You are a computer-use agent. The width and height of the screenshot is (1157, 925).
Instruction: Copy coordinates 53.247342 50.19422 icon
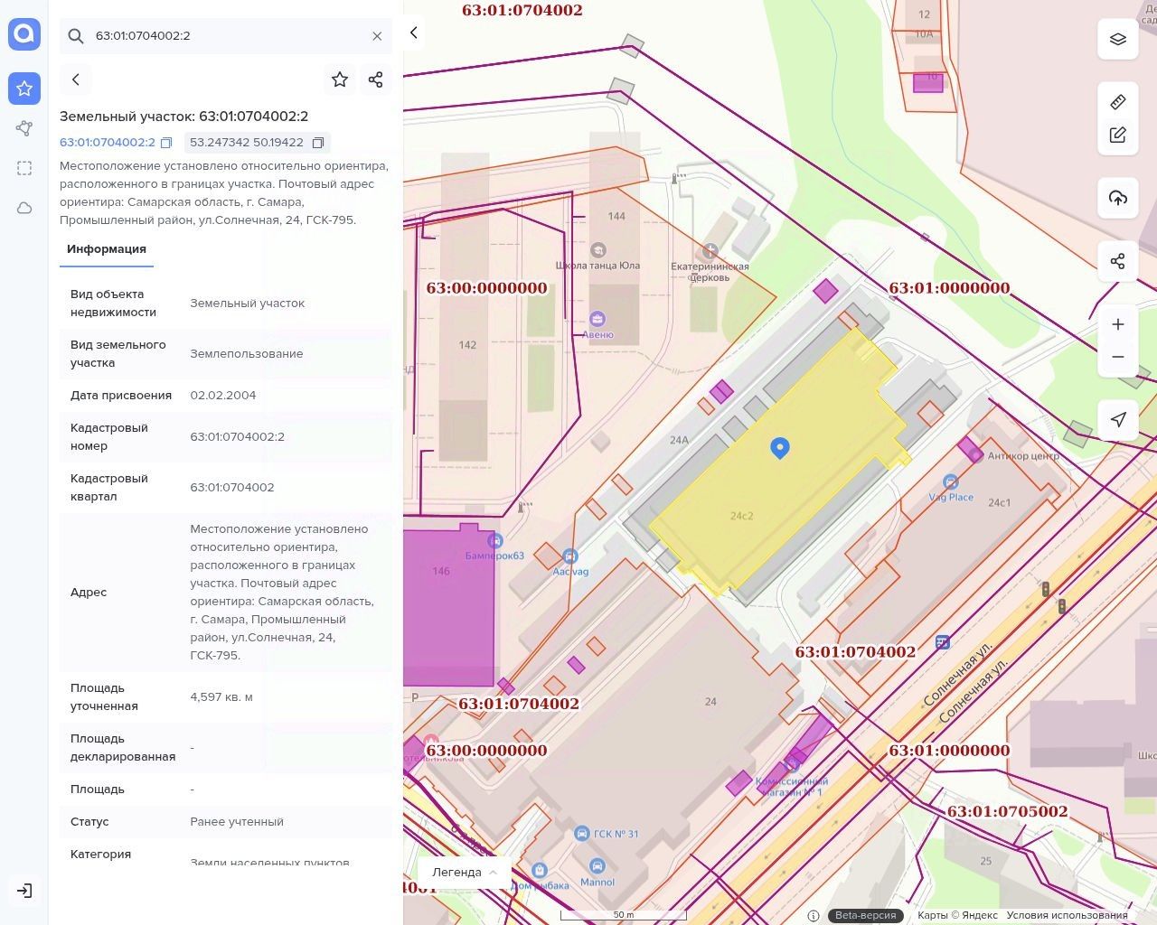tap(318, 143)
